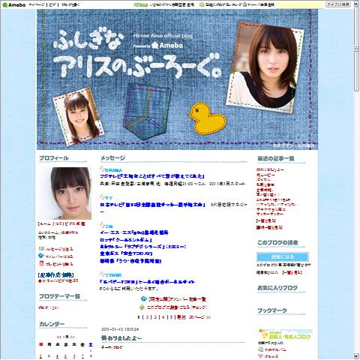The width and height of the screenshot is (360, 360).
Task: Click the scrollbar down arrow at bottom right
Action: (x=356, y=356)
